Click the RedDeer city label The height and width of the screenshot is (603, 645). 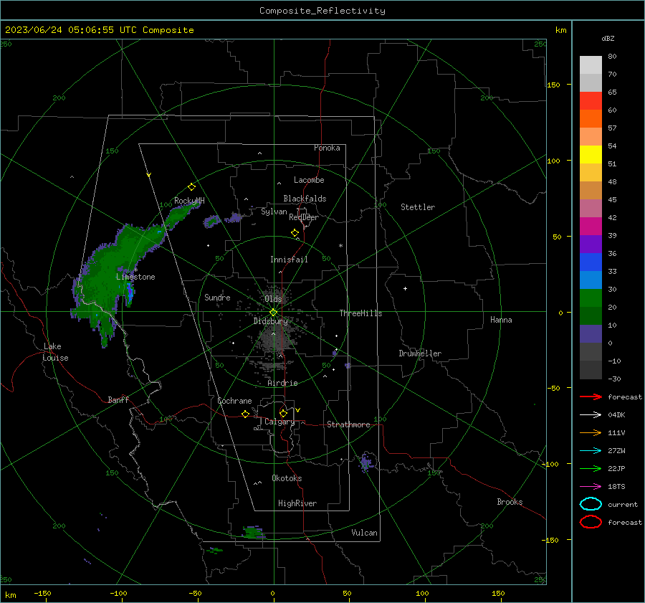pyautogui.click(x=304, y=217)
